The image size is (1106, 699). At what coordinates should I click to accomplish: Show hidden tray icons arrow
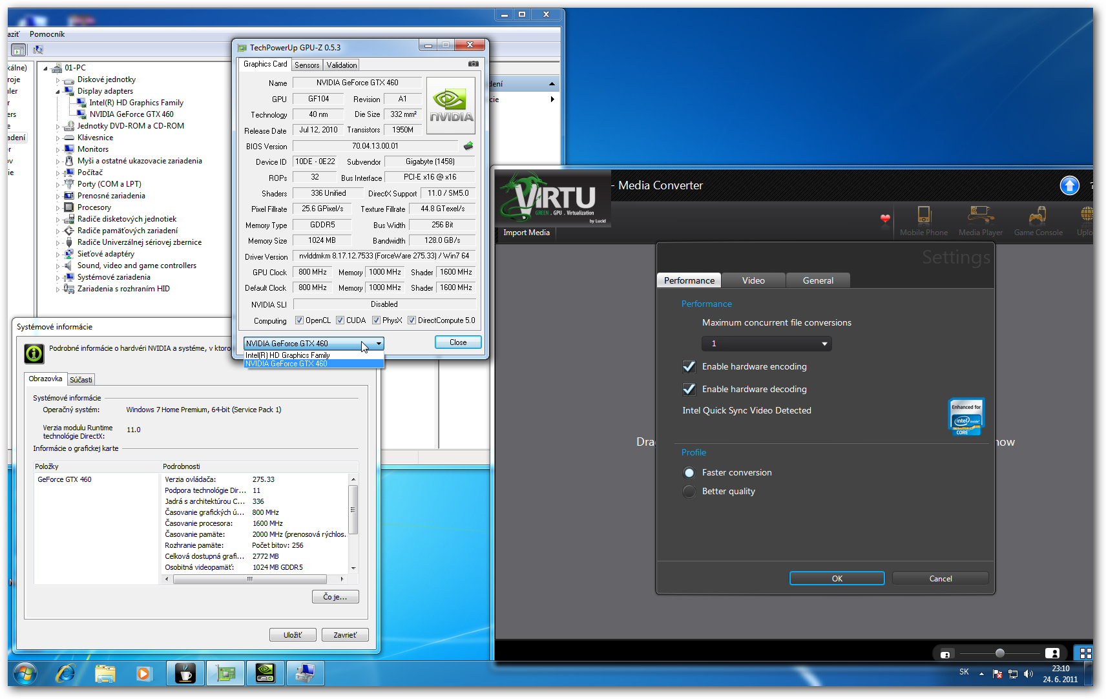[x=981, y=674]
